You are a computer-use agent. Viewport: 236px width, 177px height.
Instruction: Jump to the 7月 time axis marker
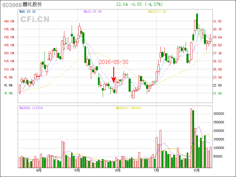coord(156,171)
